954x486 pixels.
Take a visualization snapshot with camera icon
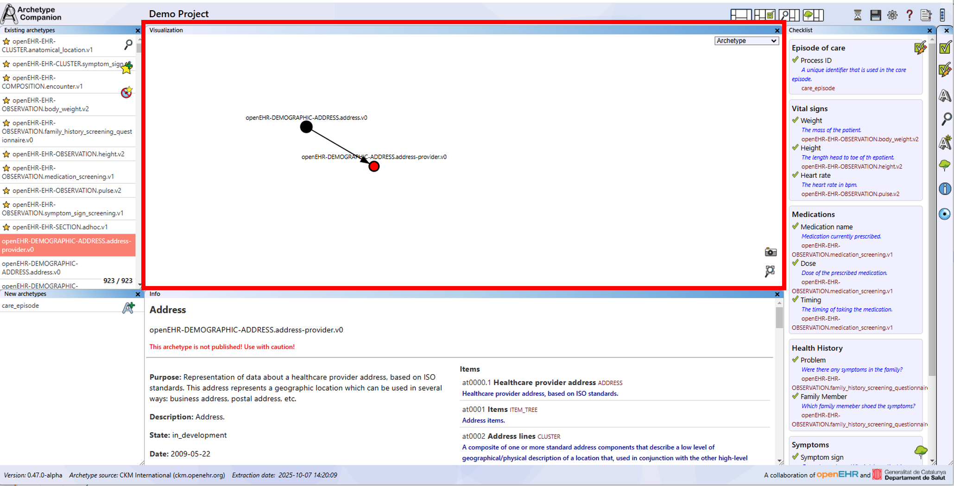pyautogui.click(x=770, y=252)
